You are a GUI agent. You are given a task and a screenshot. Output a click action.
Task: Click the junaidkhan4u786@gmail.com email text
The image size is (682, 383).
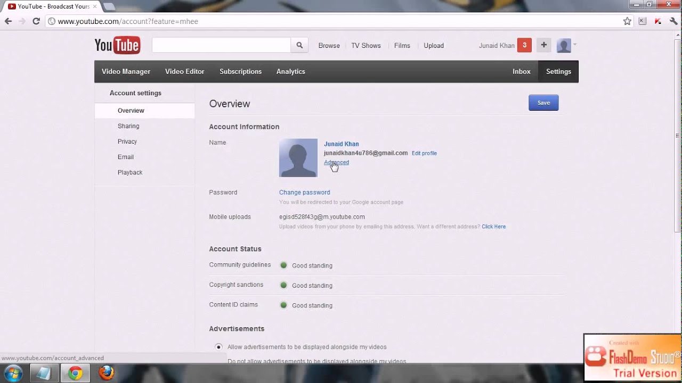click(x=366, y=153)
